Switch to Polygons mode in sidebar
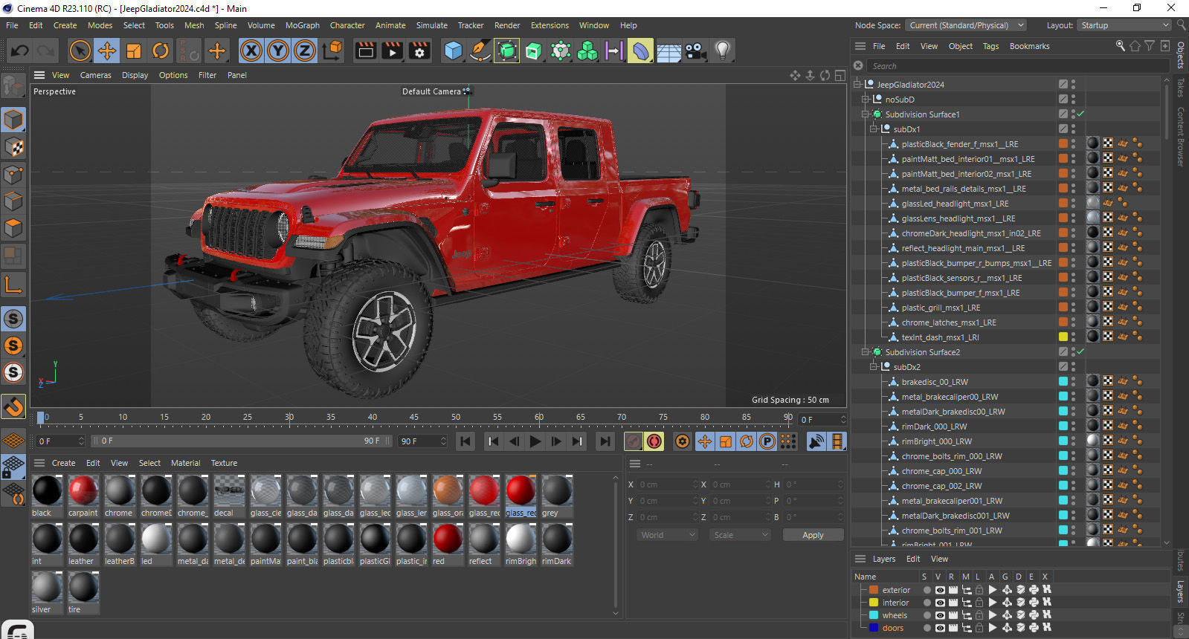Viewport: 1189px width, 639px height. coord(13,228)
